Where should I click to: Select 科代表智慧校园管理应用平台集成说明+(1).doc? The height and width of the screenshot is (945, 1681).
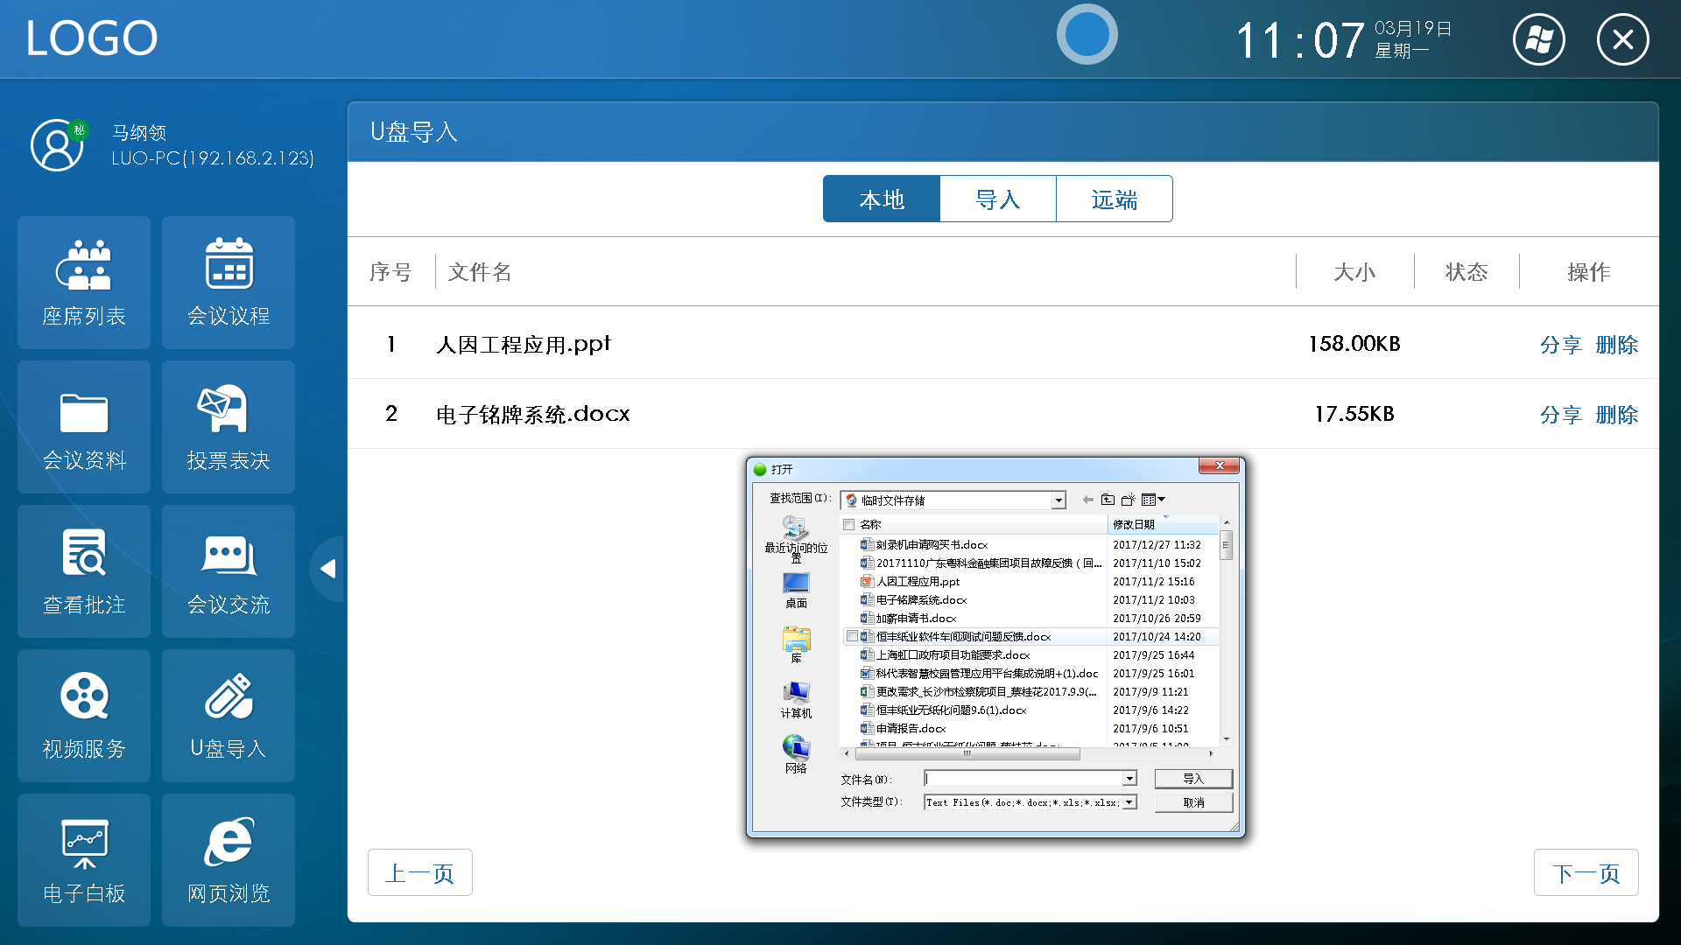979,673
